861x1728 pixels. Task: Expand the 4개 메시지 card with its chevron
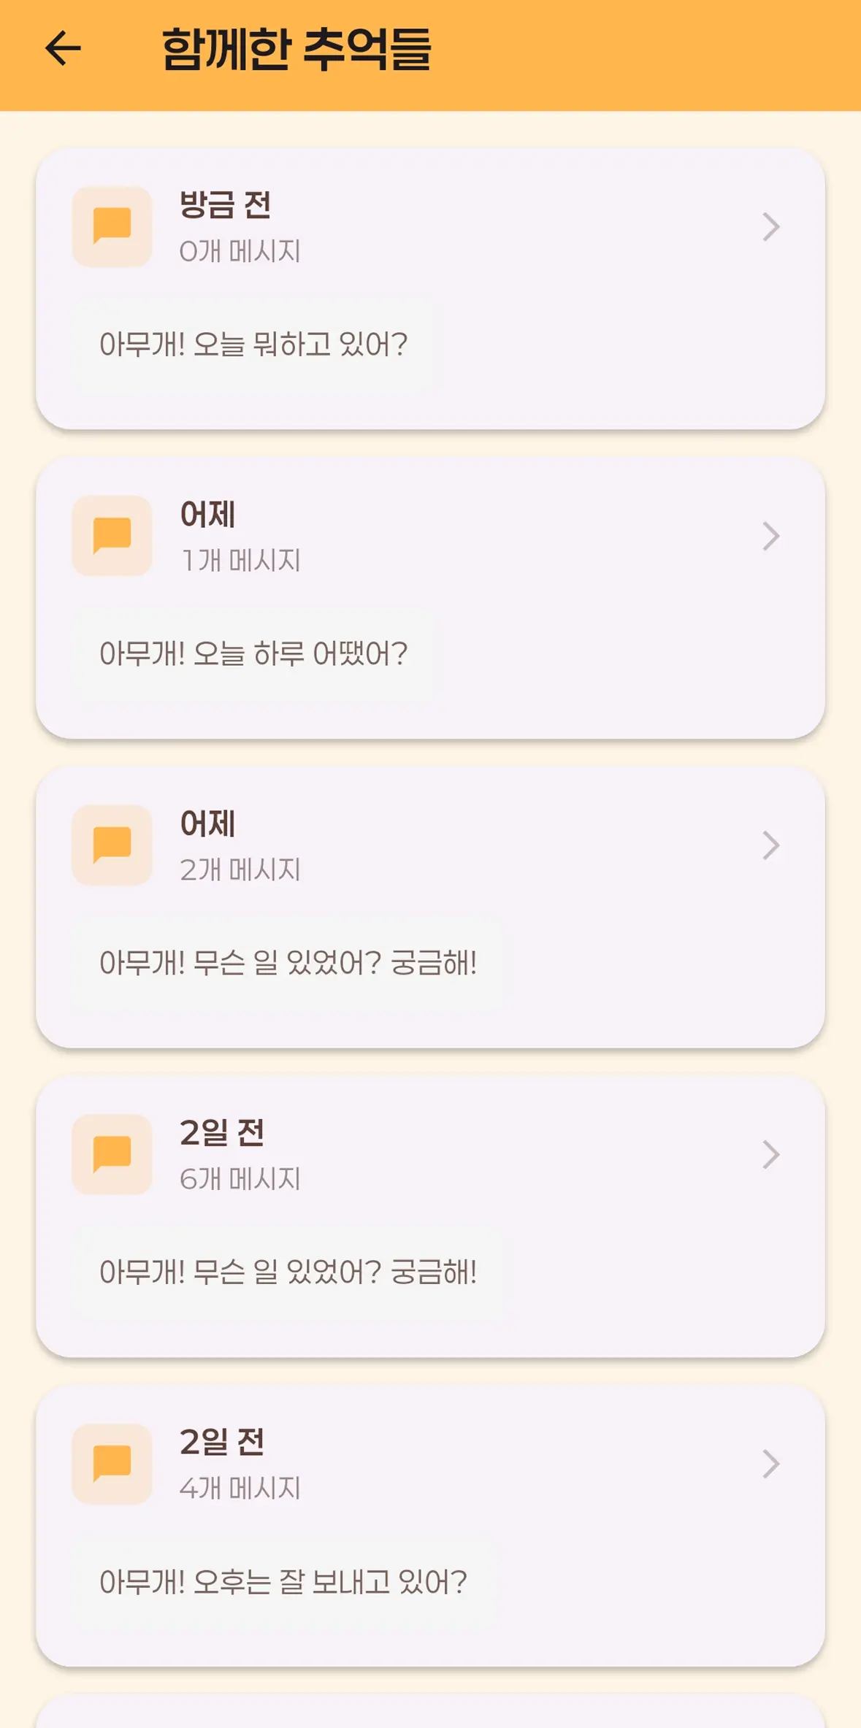click(770, 1463)
